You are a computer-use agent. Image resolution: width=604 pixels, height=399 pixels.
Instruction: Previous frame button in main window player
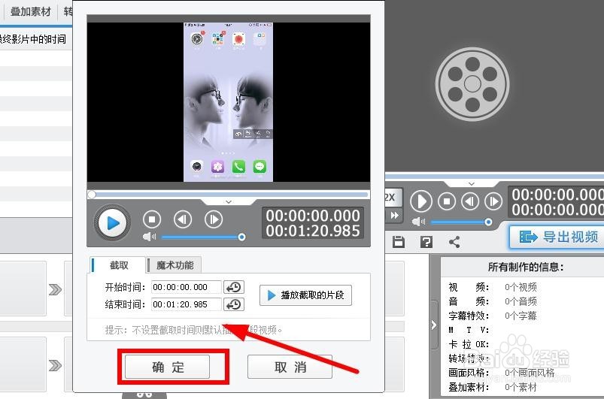pos(470,201)
